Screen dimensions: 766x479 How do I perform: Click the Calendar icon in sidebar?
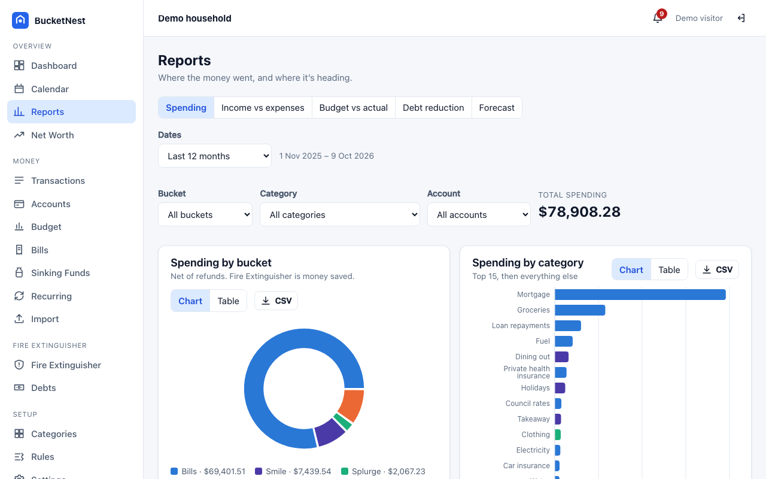(x=19, y=89)
